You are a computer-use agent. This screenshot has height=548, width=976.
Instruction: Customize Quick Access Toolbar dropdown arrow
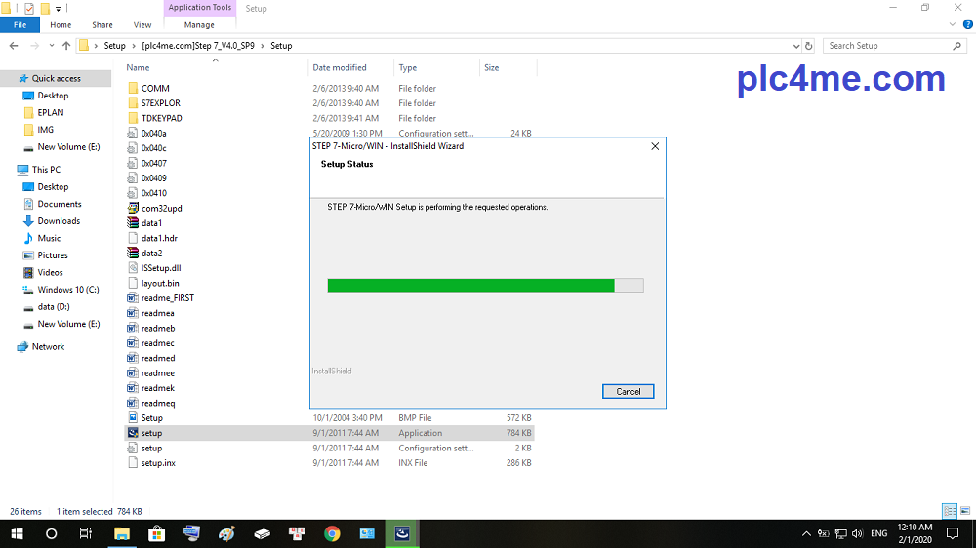[x=58, y=8]
